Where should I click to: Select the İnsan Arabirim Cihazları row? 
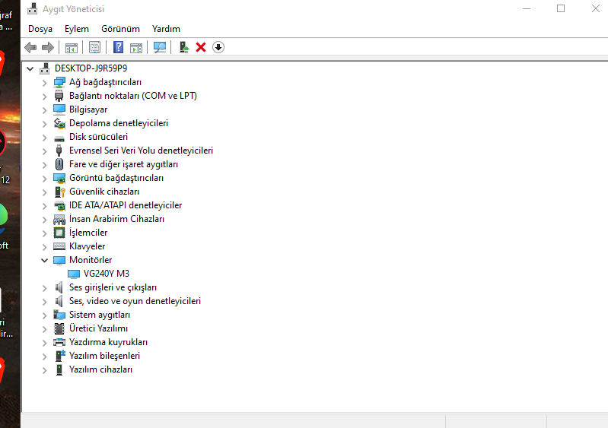(116, 219)
